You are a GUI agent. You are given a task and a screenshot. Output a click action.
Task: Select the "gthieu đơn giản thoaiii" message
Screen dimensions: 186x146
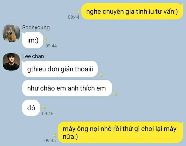pyautogui.click(x=60, y=69)
